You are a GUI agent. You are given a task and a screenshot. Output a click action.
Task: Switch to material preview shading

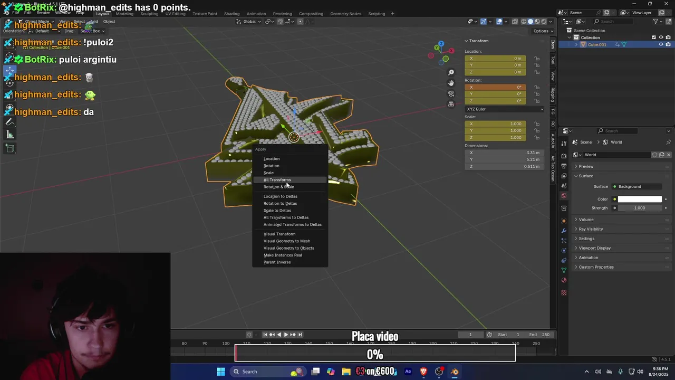(x=537, y=22)
